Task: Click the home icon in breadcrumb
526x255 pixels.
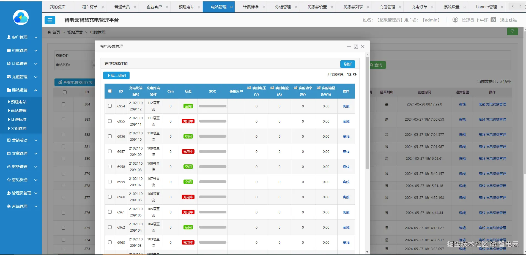Action: point(49,32)
